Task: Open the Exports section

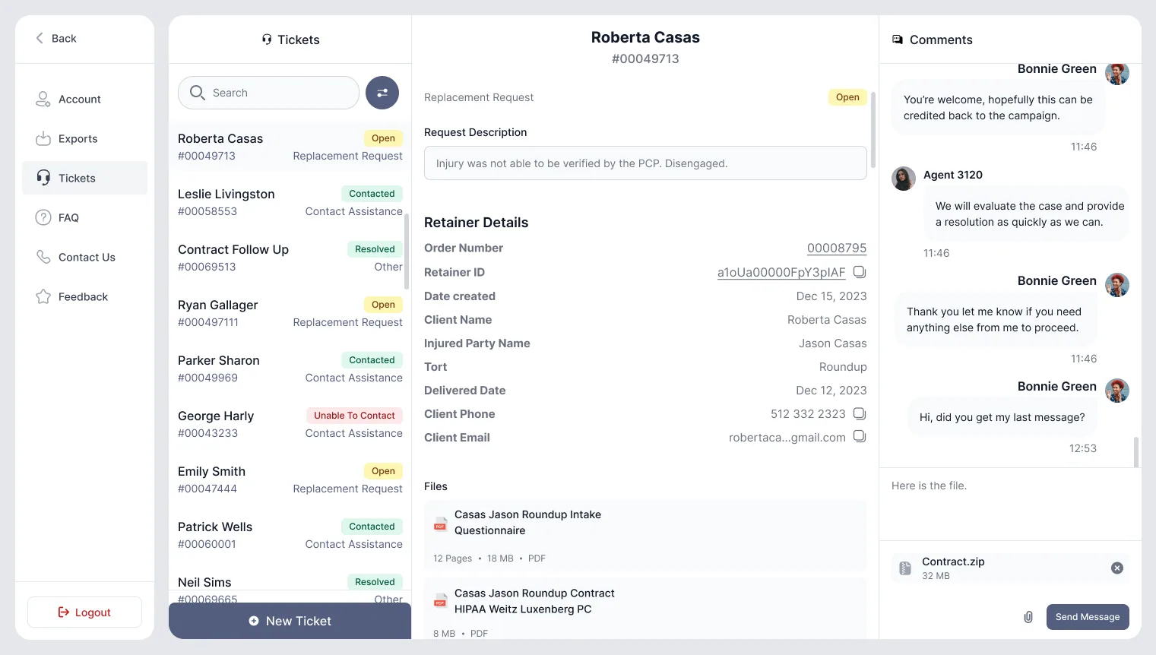Action: (x=85, y=138)
